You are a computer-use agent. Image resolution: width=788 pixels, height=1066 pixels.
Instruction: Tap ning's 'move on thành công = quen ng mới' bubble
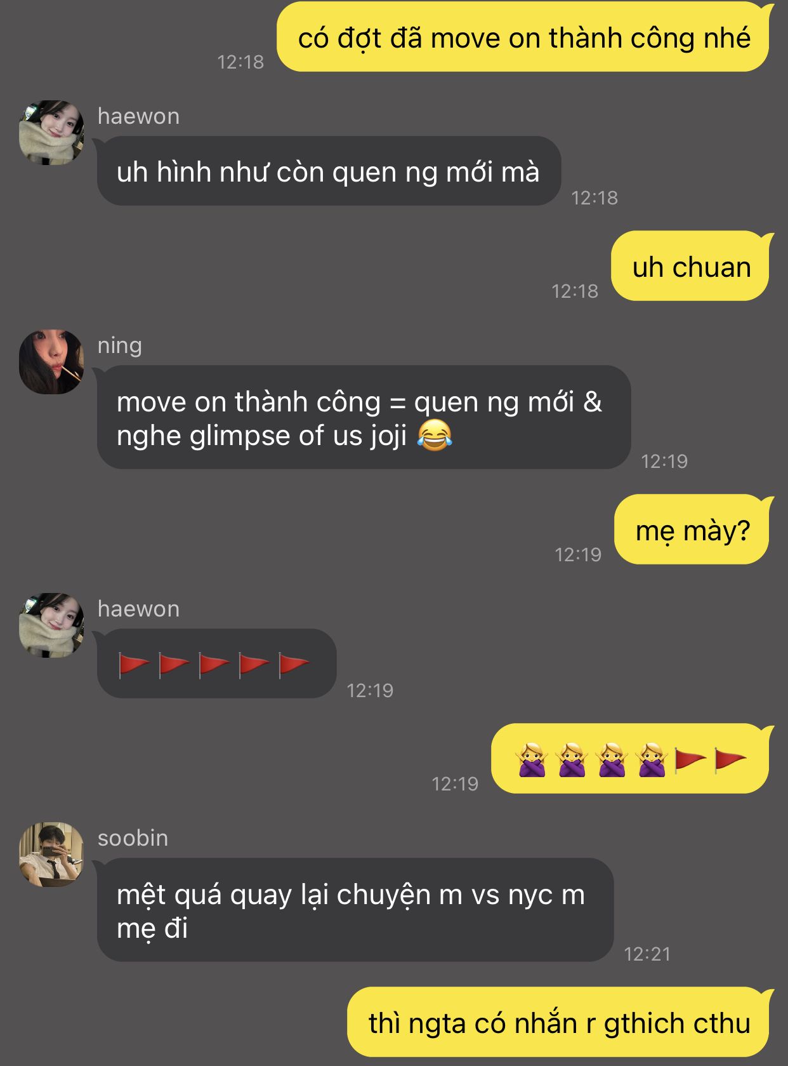click(364, 417)
